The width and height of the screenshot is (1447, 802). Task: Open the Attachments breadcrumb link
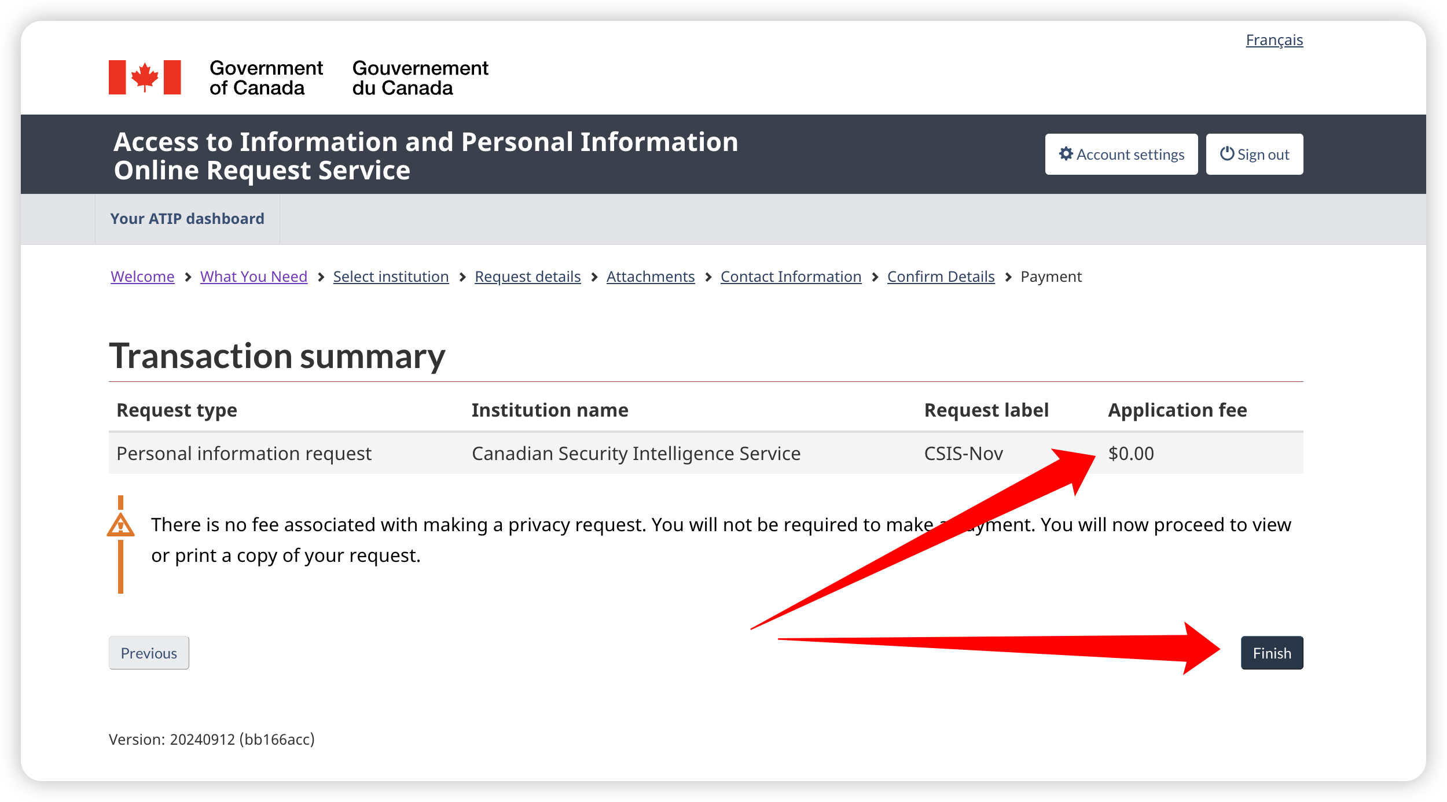tap(651, 277)
